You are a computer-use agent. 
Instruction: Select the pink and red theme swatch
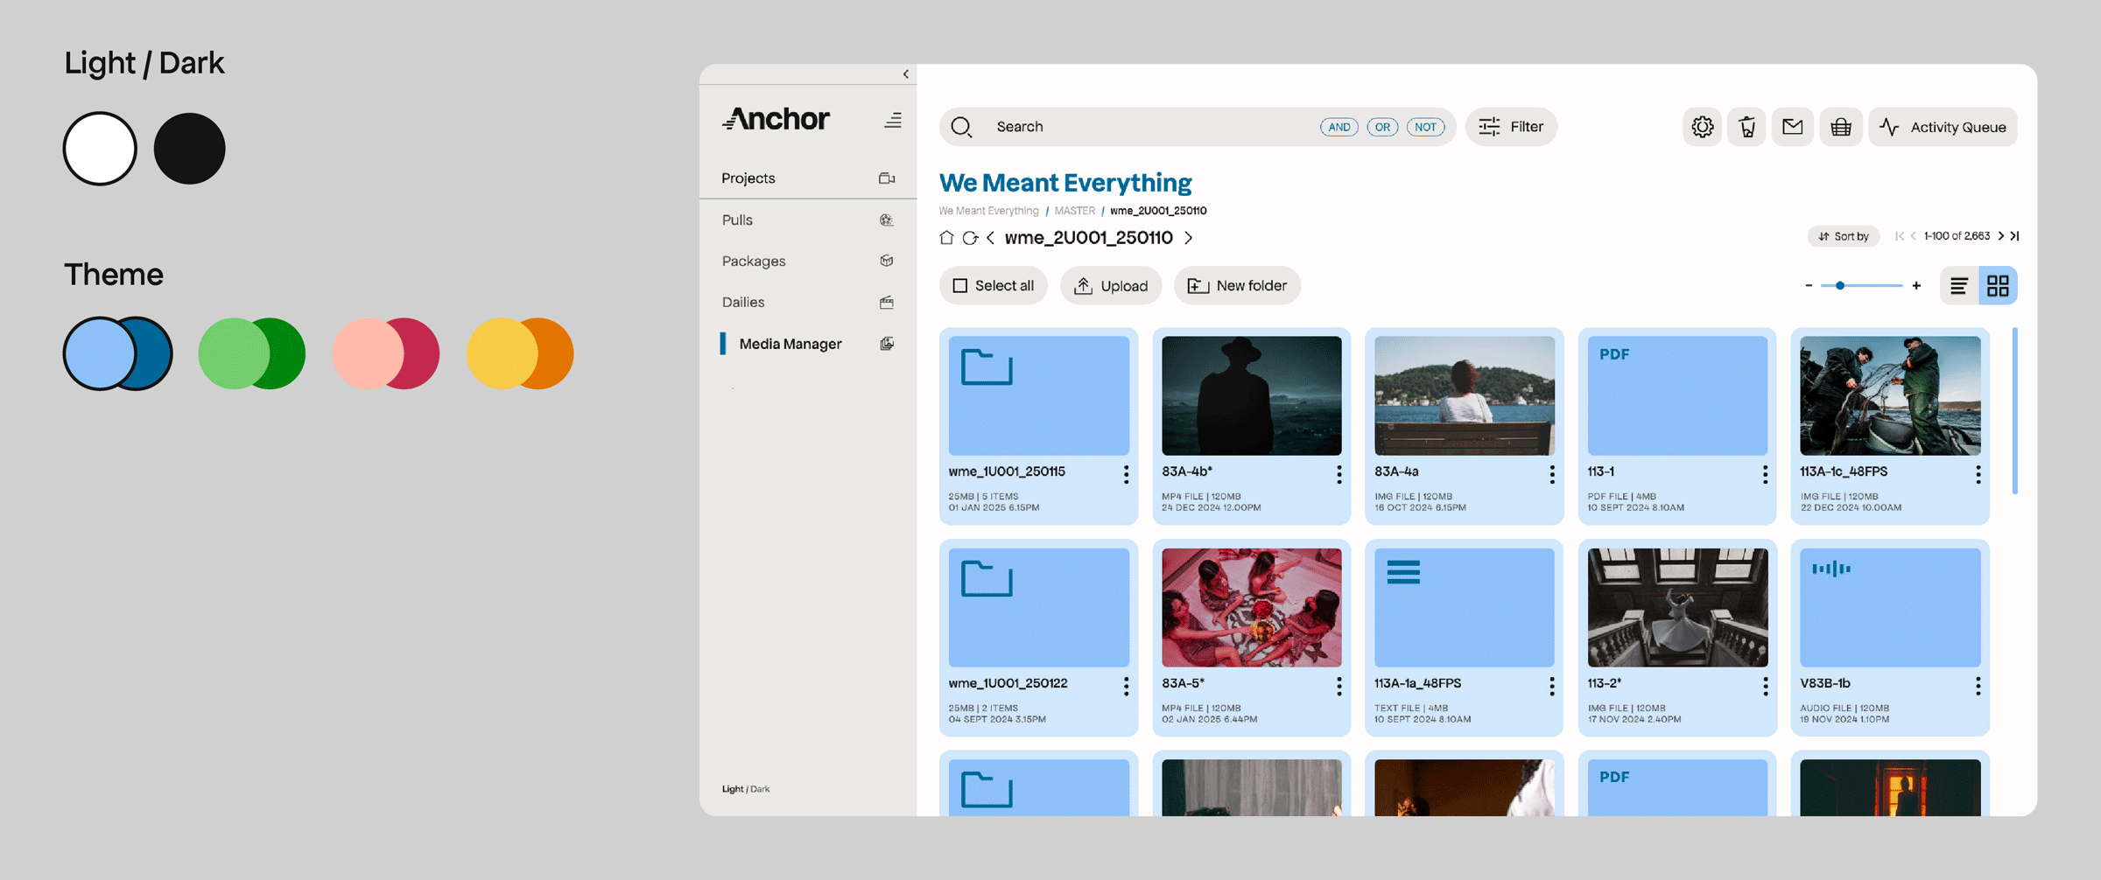[386, 353]
